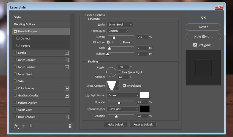The width and height of the screenshot is (233, 137).
Task: Add another Stroke effect with plus icon
Action: pos(67,53)
